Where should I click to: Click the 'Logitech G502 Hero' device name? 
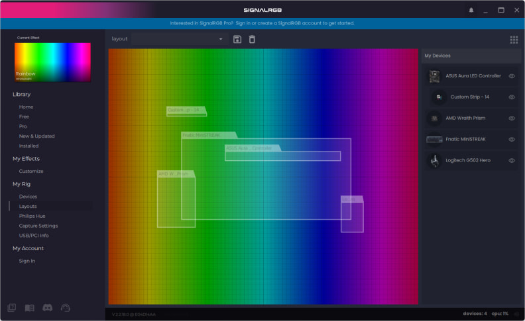point(468,160)
